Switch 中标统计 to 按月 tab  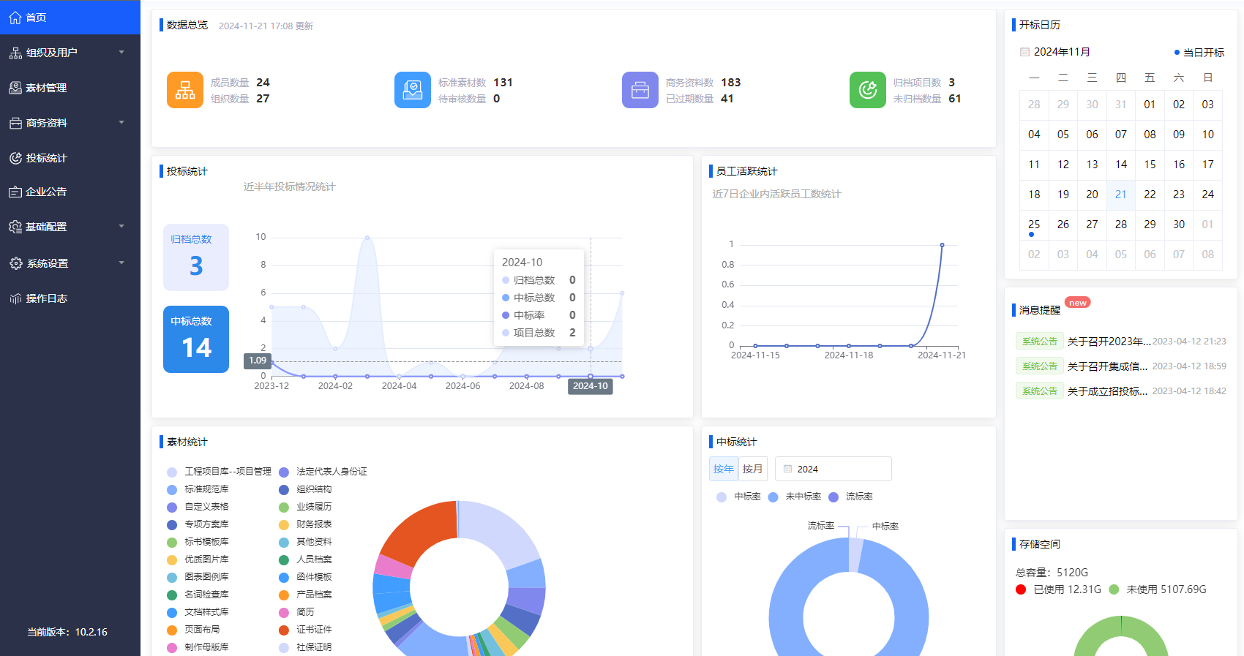point(752,469)
